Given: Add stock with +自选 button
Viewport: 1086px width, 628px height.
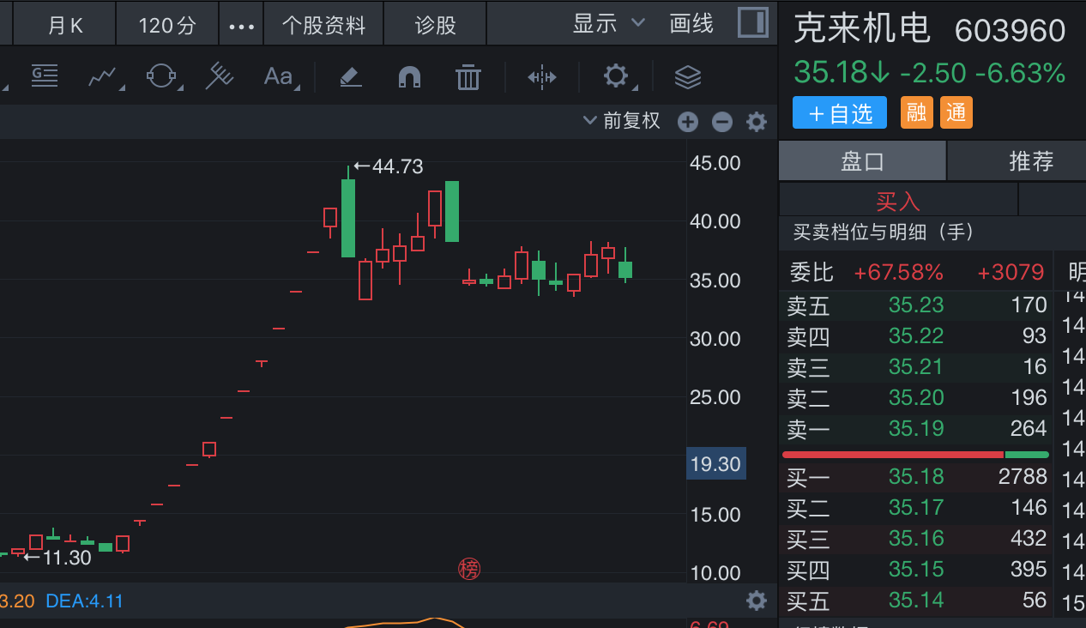Looking at the screenshot, I should click(x=841, y=112).
